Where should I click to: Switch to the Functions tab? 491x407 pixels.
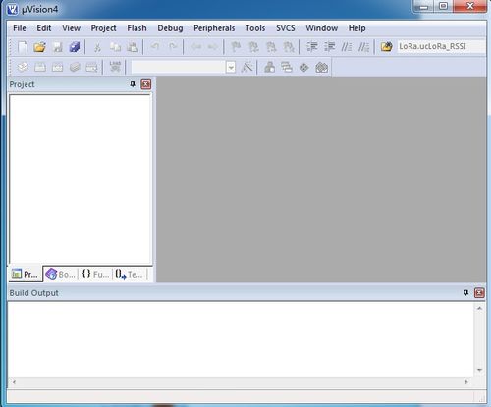95,274
